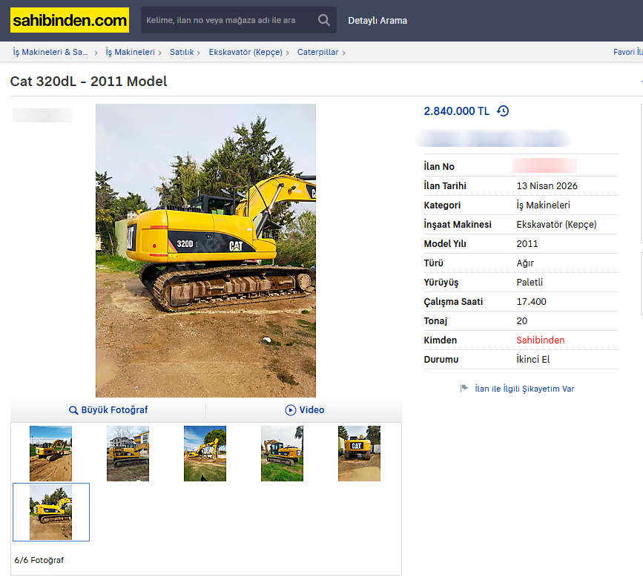This screenshot has height=583, width=643.
Task: Click the complaint flag icon
Action: coord(464,388)
